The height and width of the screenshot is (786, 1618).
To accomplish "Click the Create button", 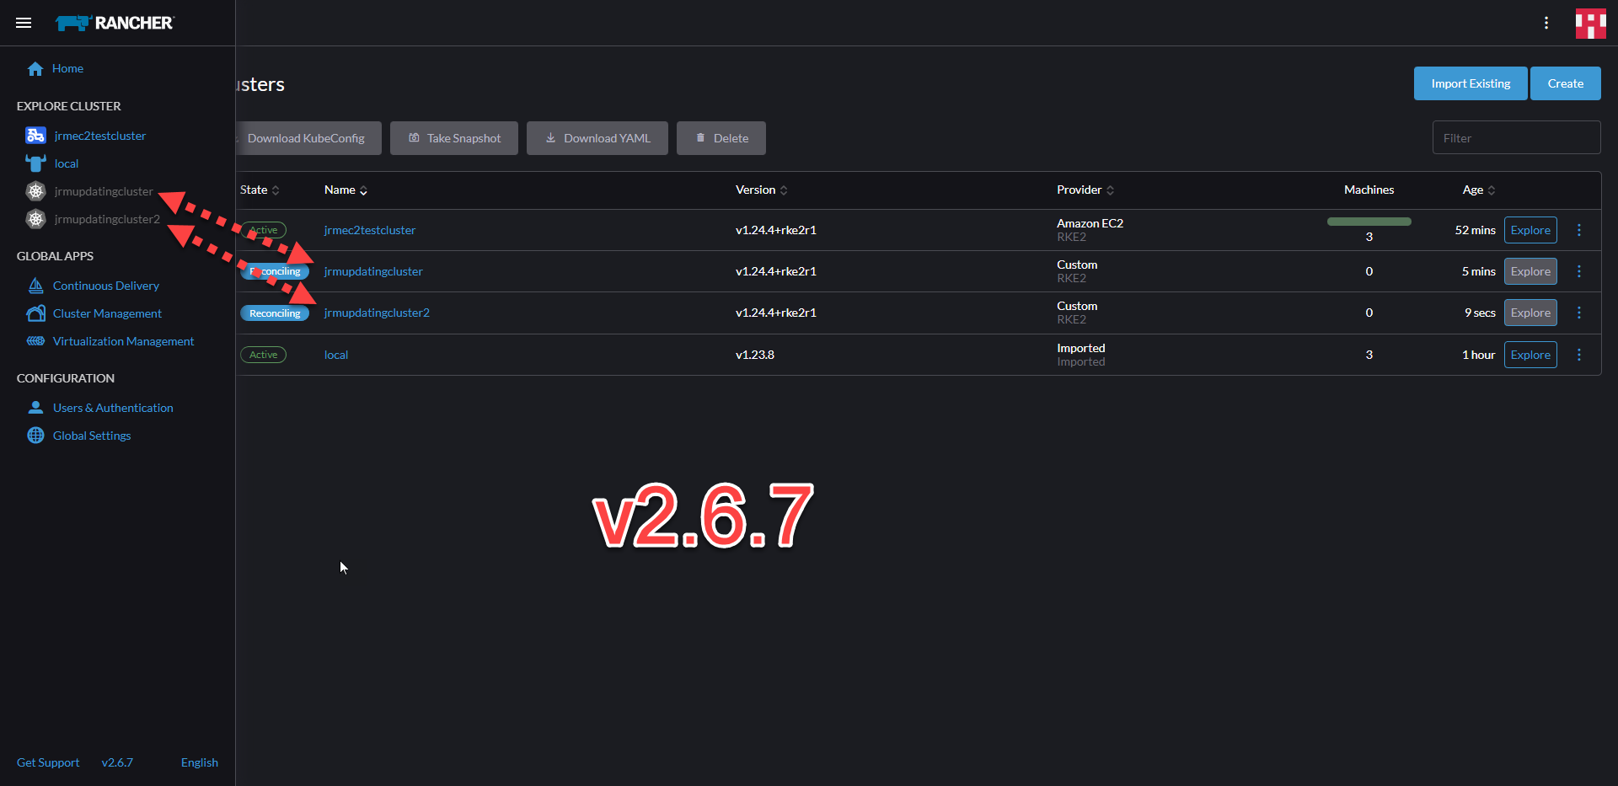I will (1565, 83).
